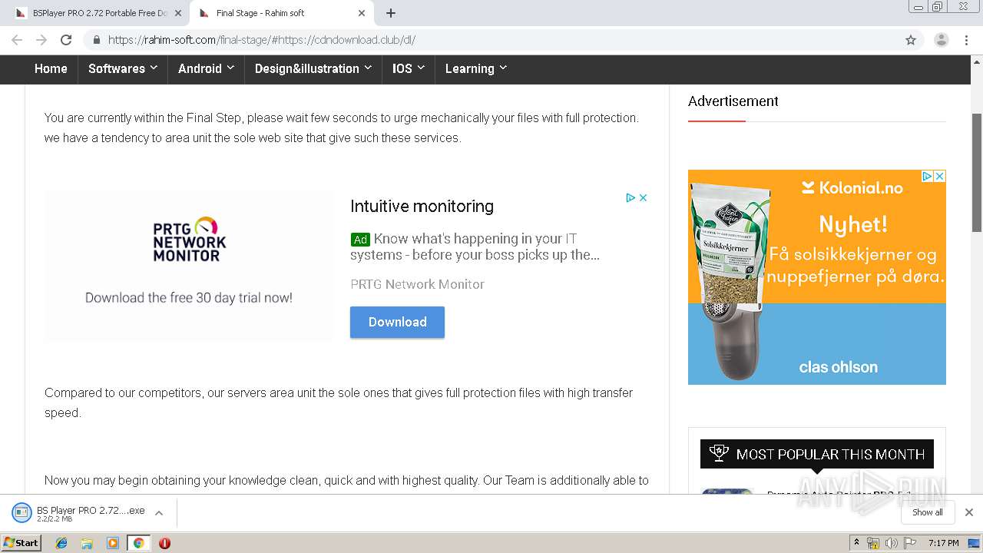Open the Chrome profile avatar icon

point(942,40)
